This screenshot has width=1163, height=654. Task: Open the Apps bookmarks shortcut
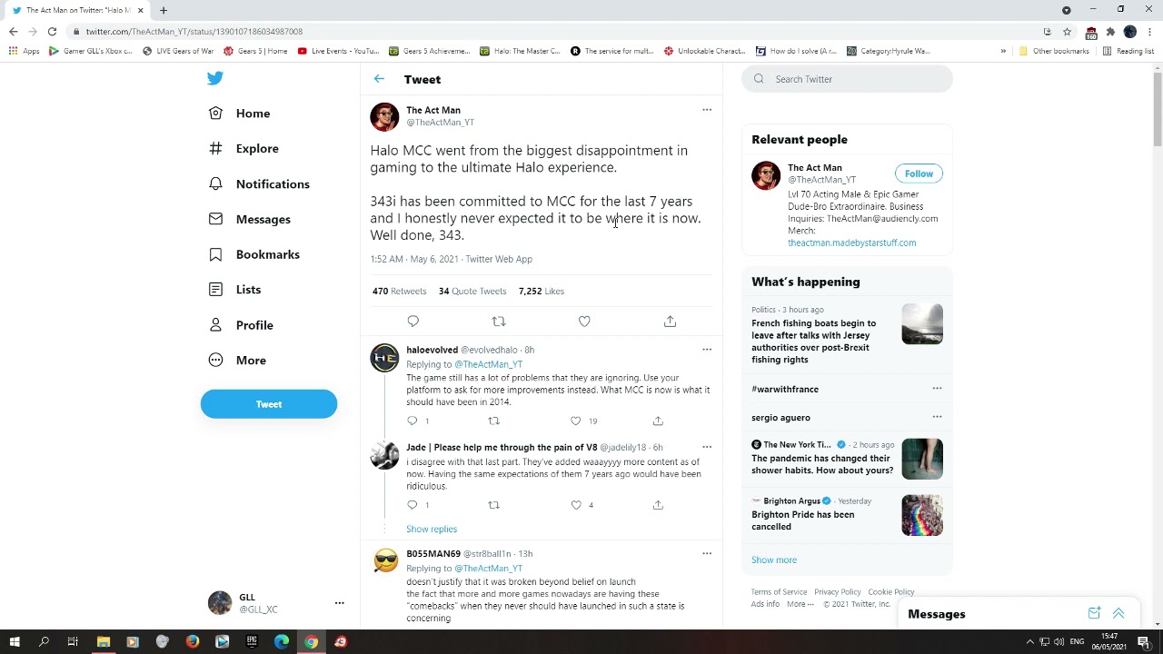(24, 51)
